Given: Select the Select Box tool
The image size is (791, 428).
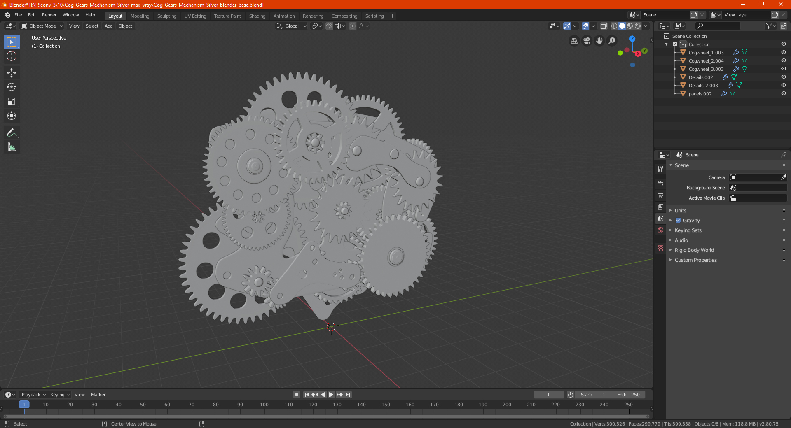Looking at the screenshot, I should click(12, 42).
